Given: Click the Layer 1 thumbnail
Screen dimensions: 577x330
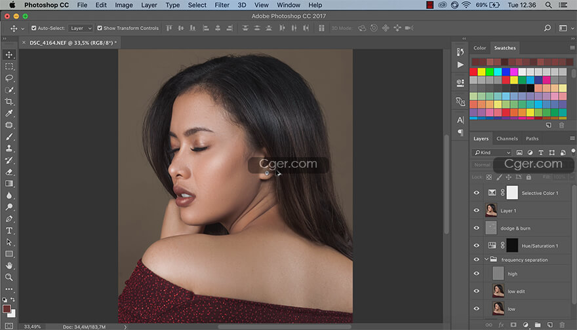Looking at the screenshot, I should 491,210.
